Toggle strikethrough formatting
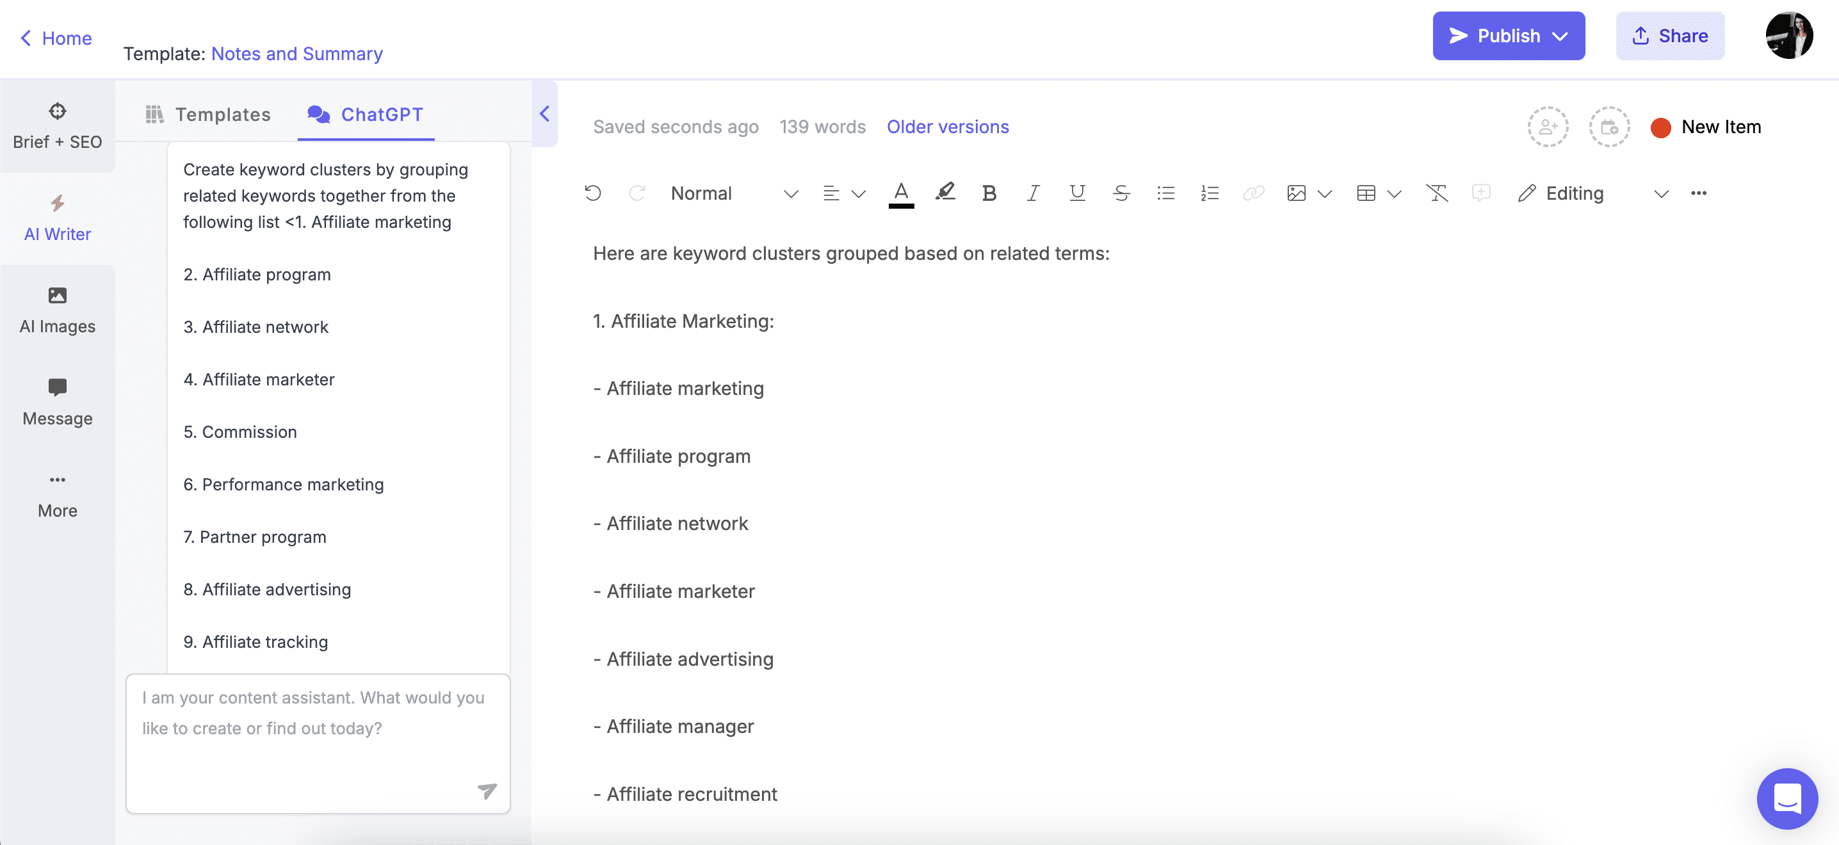 click(x=1122, y=193)
